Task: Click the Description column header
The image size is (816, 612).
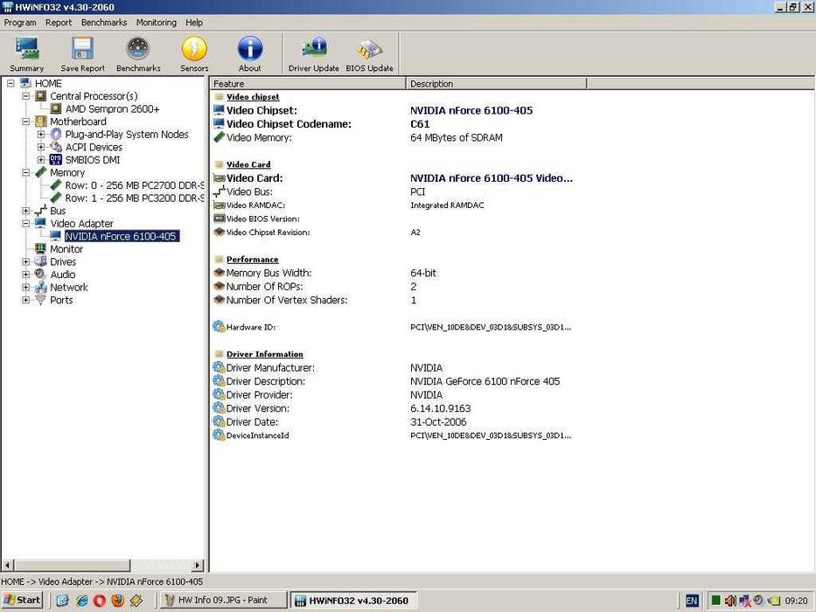Action: point(497,83)
